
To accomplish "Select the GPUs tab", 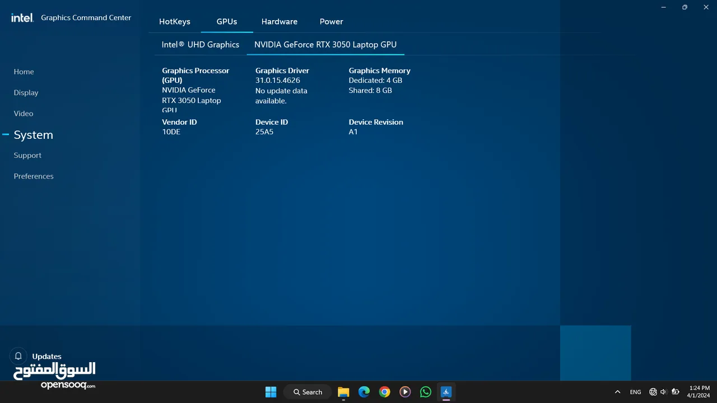I will 227,21.
